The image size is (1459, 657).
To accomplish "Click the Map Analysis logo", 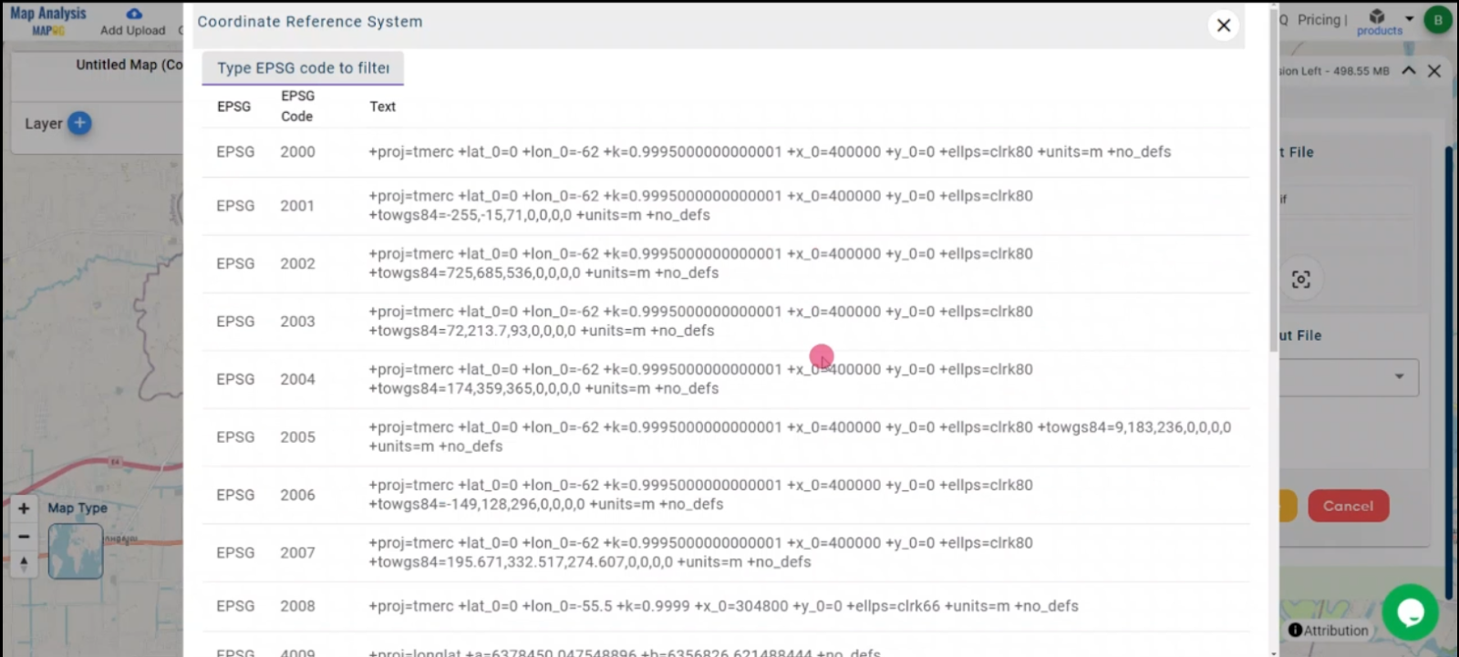I will coord(48,20).
